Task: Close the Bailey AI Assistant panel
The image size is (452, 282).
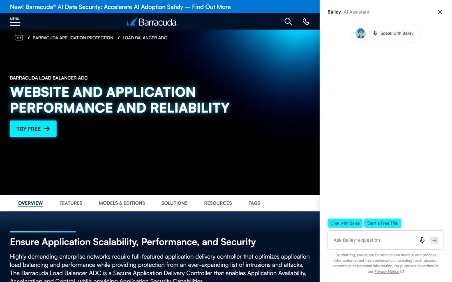Action: [x=440, y=12]
